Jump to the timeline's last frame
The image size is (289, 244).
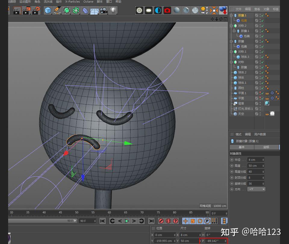(x=151, y=221)
